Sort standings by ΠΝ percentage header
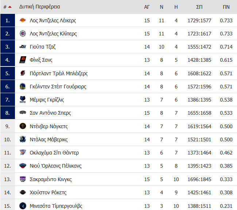237x210 pixels. (x=226, y=7)
